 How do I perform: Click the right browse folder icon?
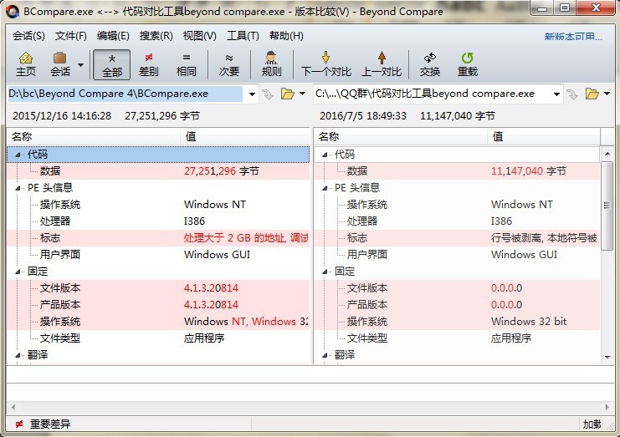[592, 94]
